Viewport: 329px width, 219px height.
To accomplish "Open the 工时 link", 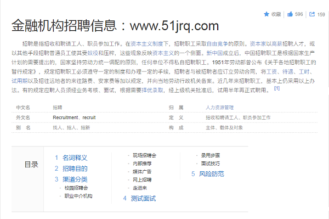I will [304, 72].
